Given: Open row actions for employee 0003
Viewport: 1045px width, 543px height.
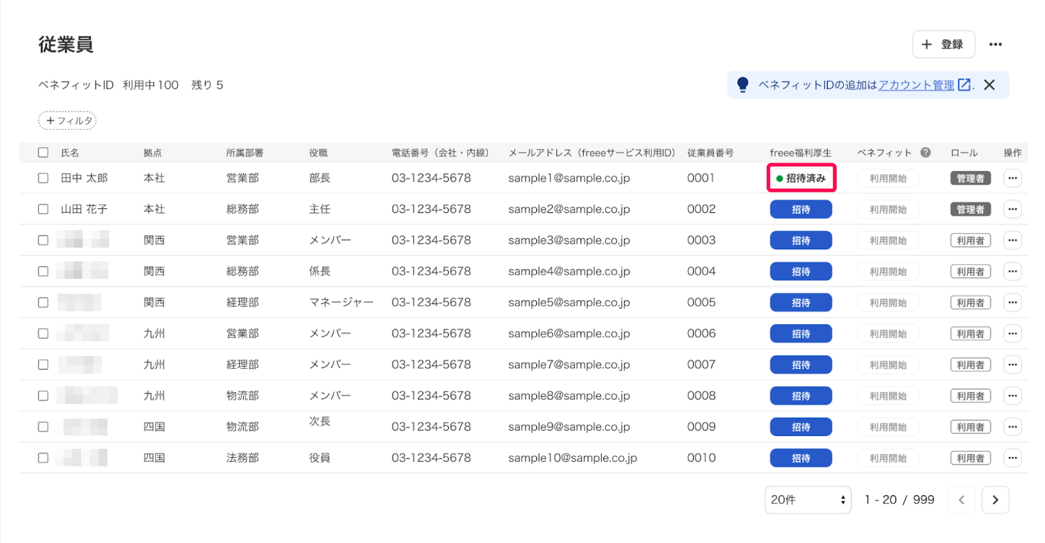Looking at the screenshot, I should click(x=1012, y=240).
